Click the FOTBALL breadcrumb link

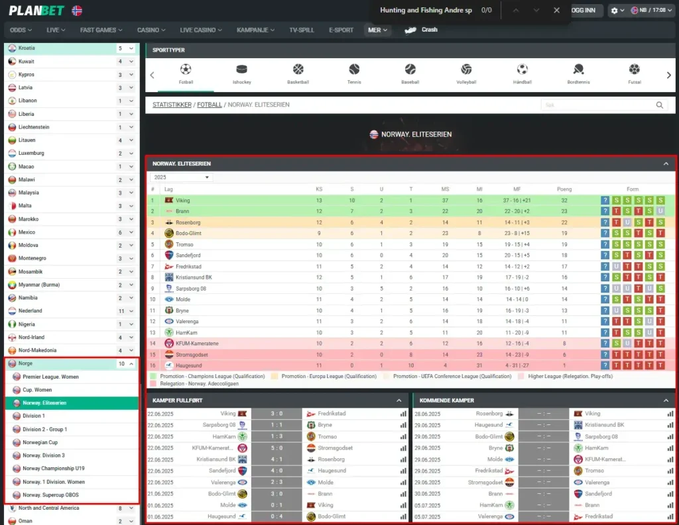coord(210,105)
